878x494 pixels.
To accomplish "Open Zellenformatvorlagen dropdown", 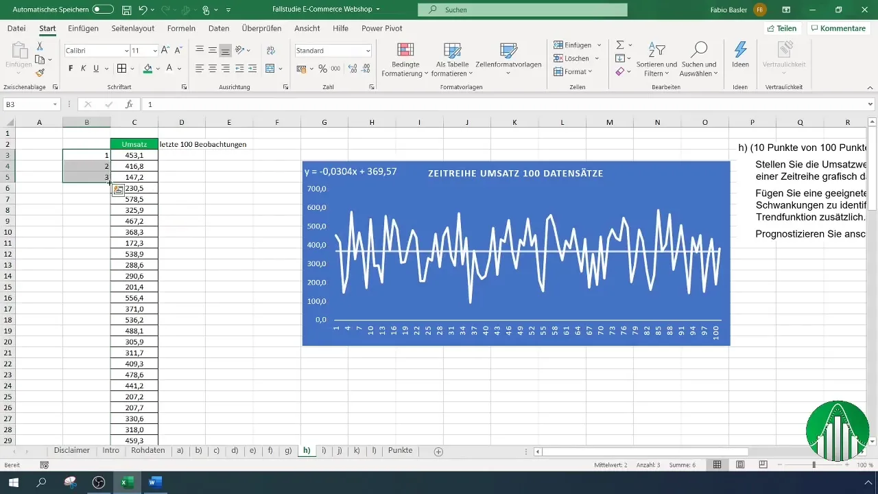I will pyautogui.click(x=508, y=60).
